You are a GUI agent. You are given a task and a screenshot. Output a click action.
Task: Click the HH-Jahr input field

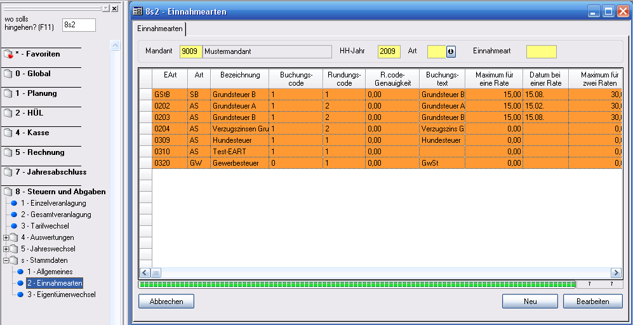pyautogui.click(x=389, y=51)
